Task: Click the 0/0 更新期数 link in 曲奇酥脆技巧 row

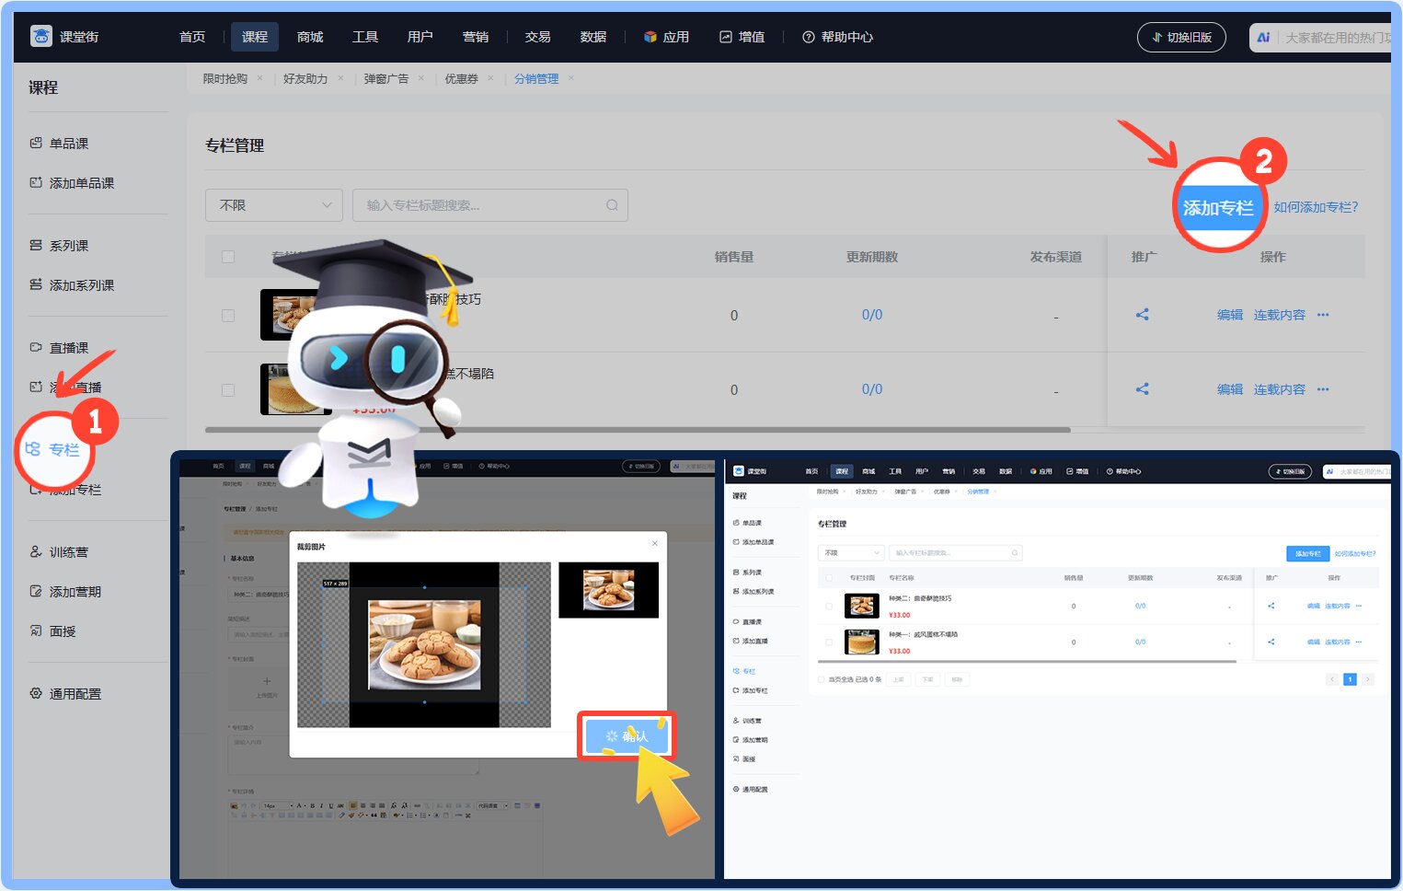Action: click(872, 315)
